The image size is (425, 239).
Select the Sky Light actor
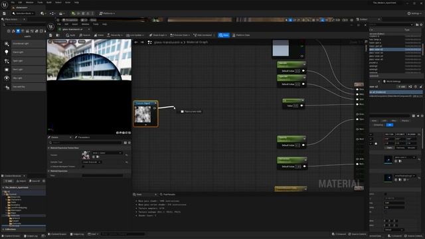[23, 78]
